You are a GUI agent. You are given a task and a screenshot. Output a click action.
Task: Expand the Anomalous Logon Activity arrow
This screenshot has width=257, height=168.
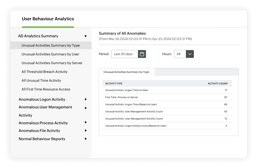86,99
